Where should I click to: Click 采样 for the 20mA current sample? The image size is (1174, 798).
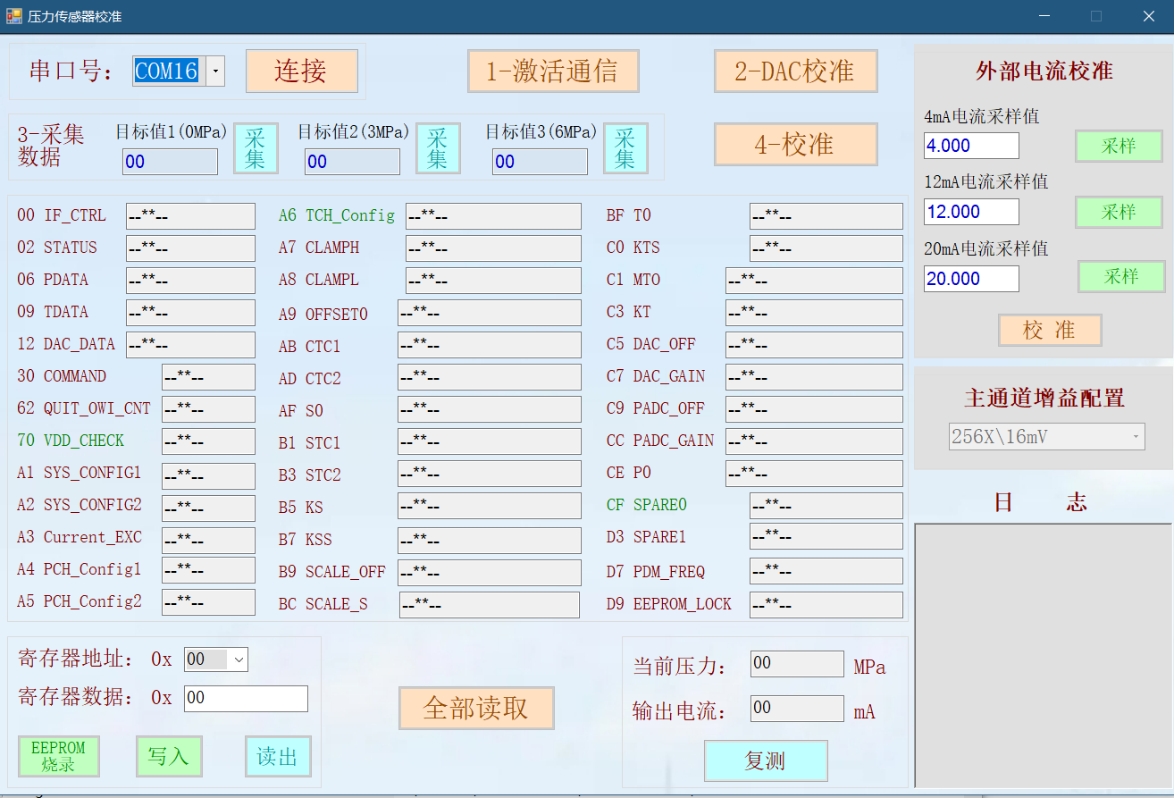[x=1119, y=278]
